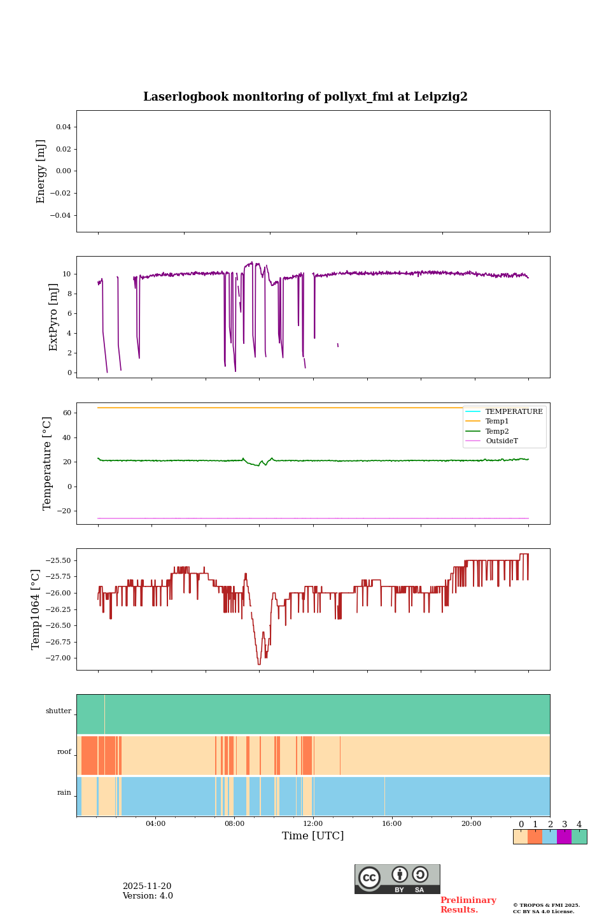The height and width of the screenshot is (917, 611).
Task: Click the orange Temp1 legend line marker
Action: tap(474, 422)
